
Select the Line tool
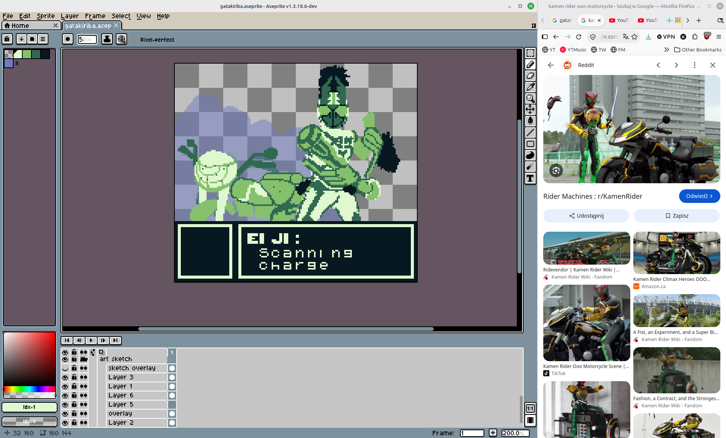(x=530, y=132)
